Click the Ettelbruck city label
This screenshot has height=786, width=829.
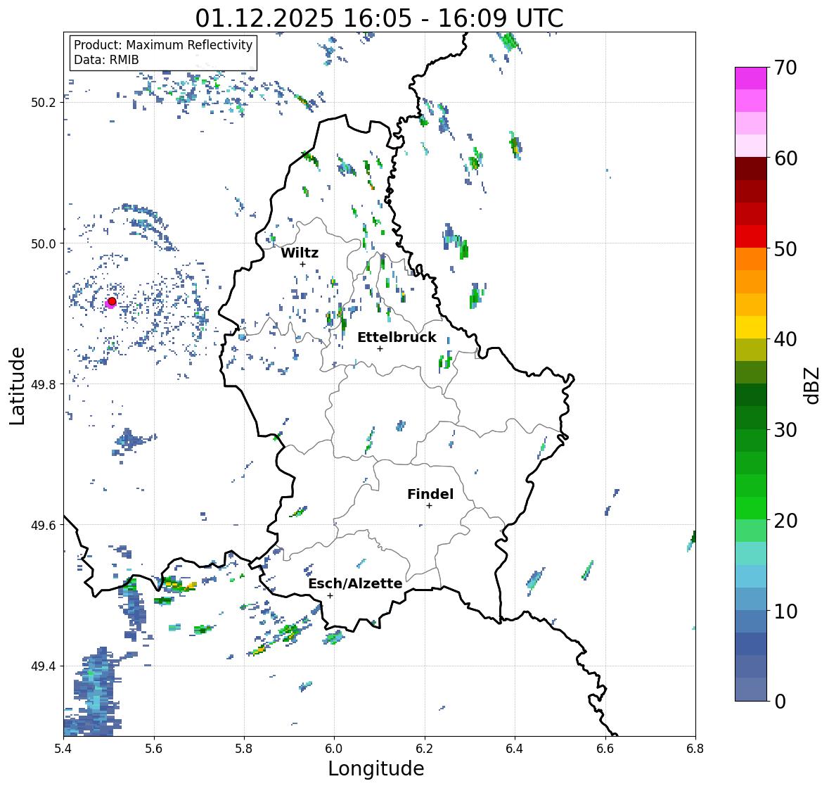tap(397, 338)
